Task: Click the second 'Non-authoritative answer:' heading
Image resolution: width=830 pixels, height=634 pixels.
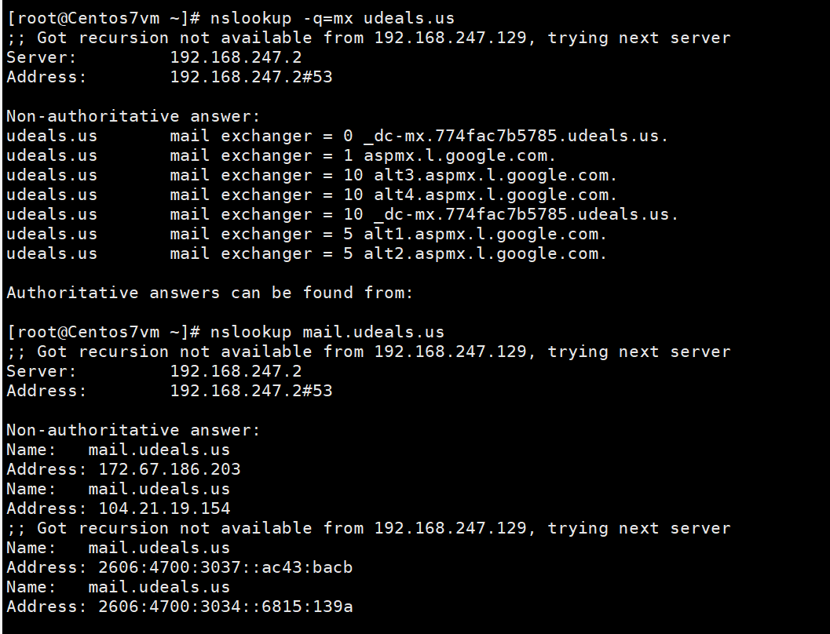Action: click(x=133, y=430)
